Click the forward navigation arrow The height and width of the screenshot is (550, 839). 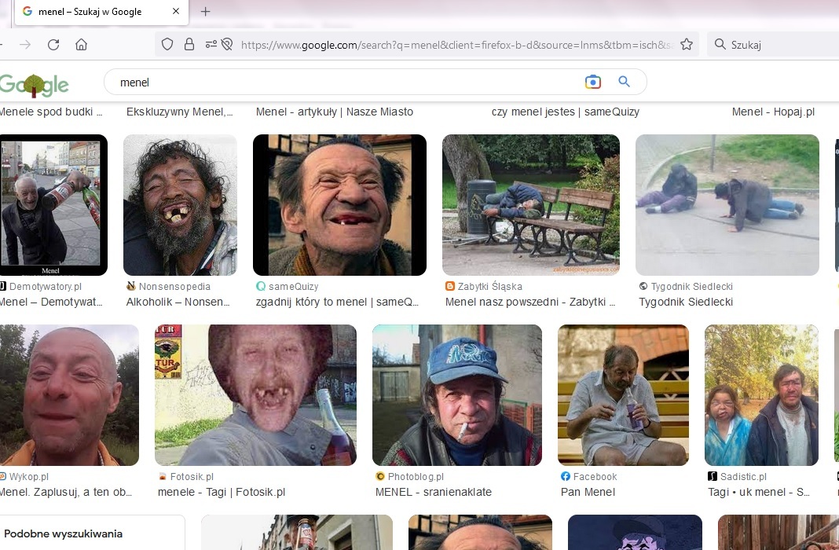tap(25, 45)
